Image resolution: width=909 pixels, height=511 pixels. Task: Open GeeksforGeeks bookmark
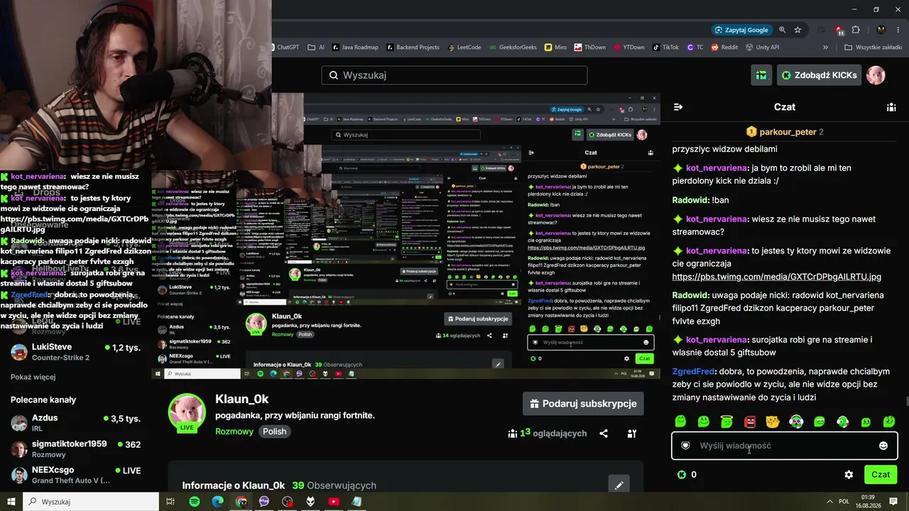(x=513, y=48)
